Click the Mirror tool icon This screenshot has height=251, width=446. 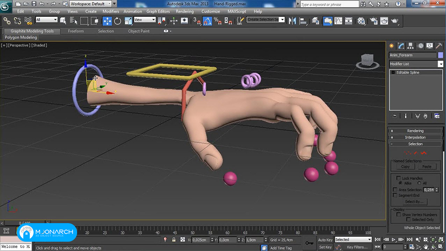pos(292,21)
